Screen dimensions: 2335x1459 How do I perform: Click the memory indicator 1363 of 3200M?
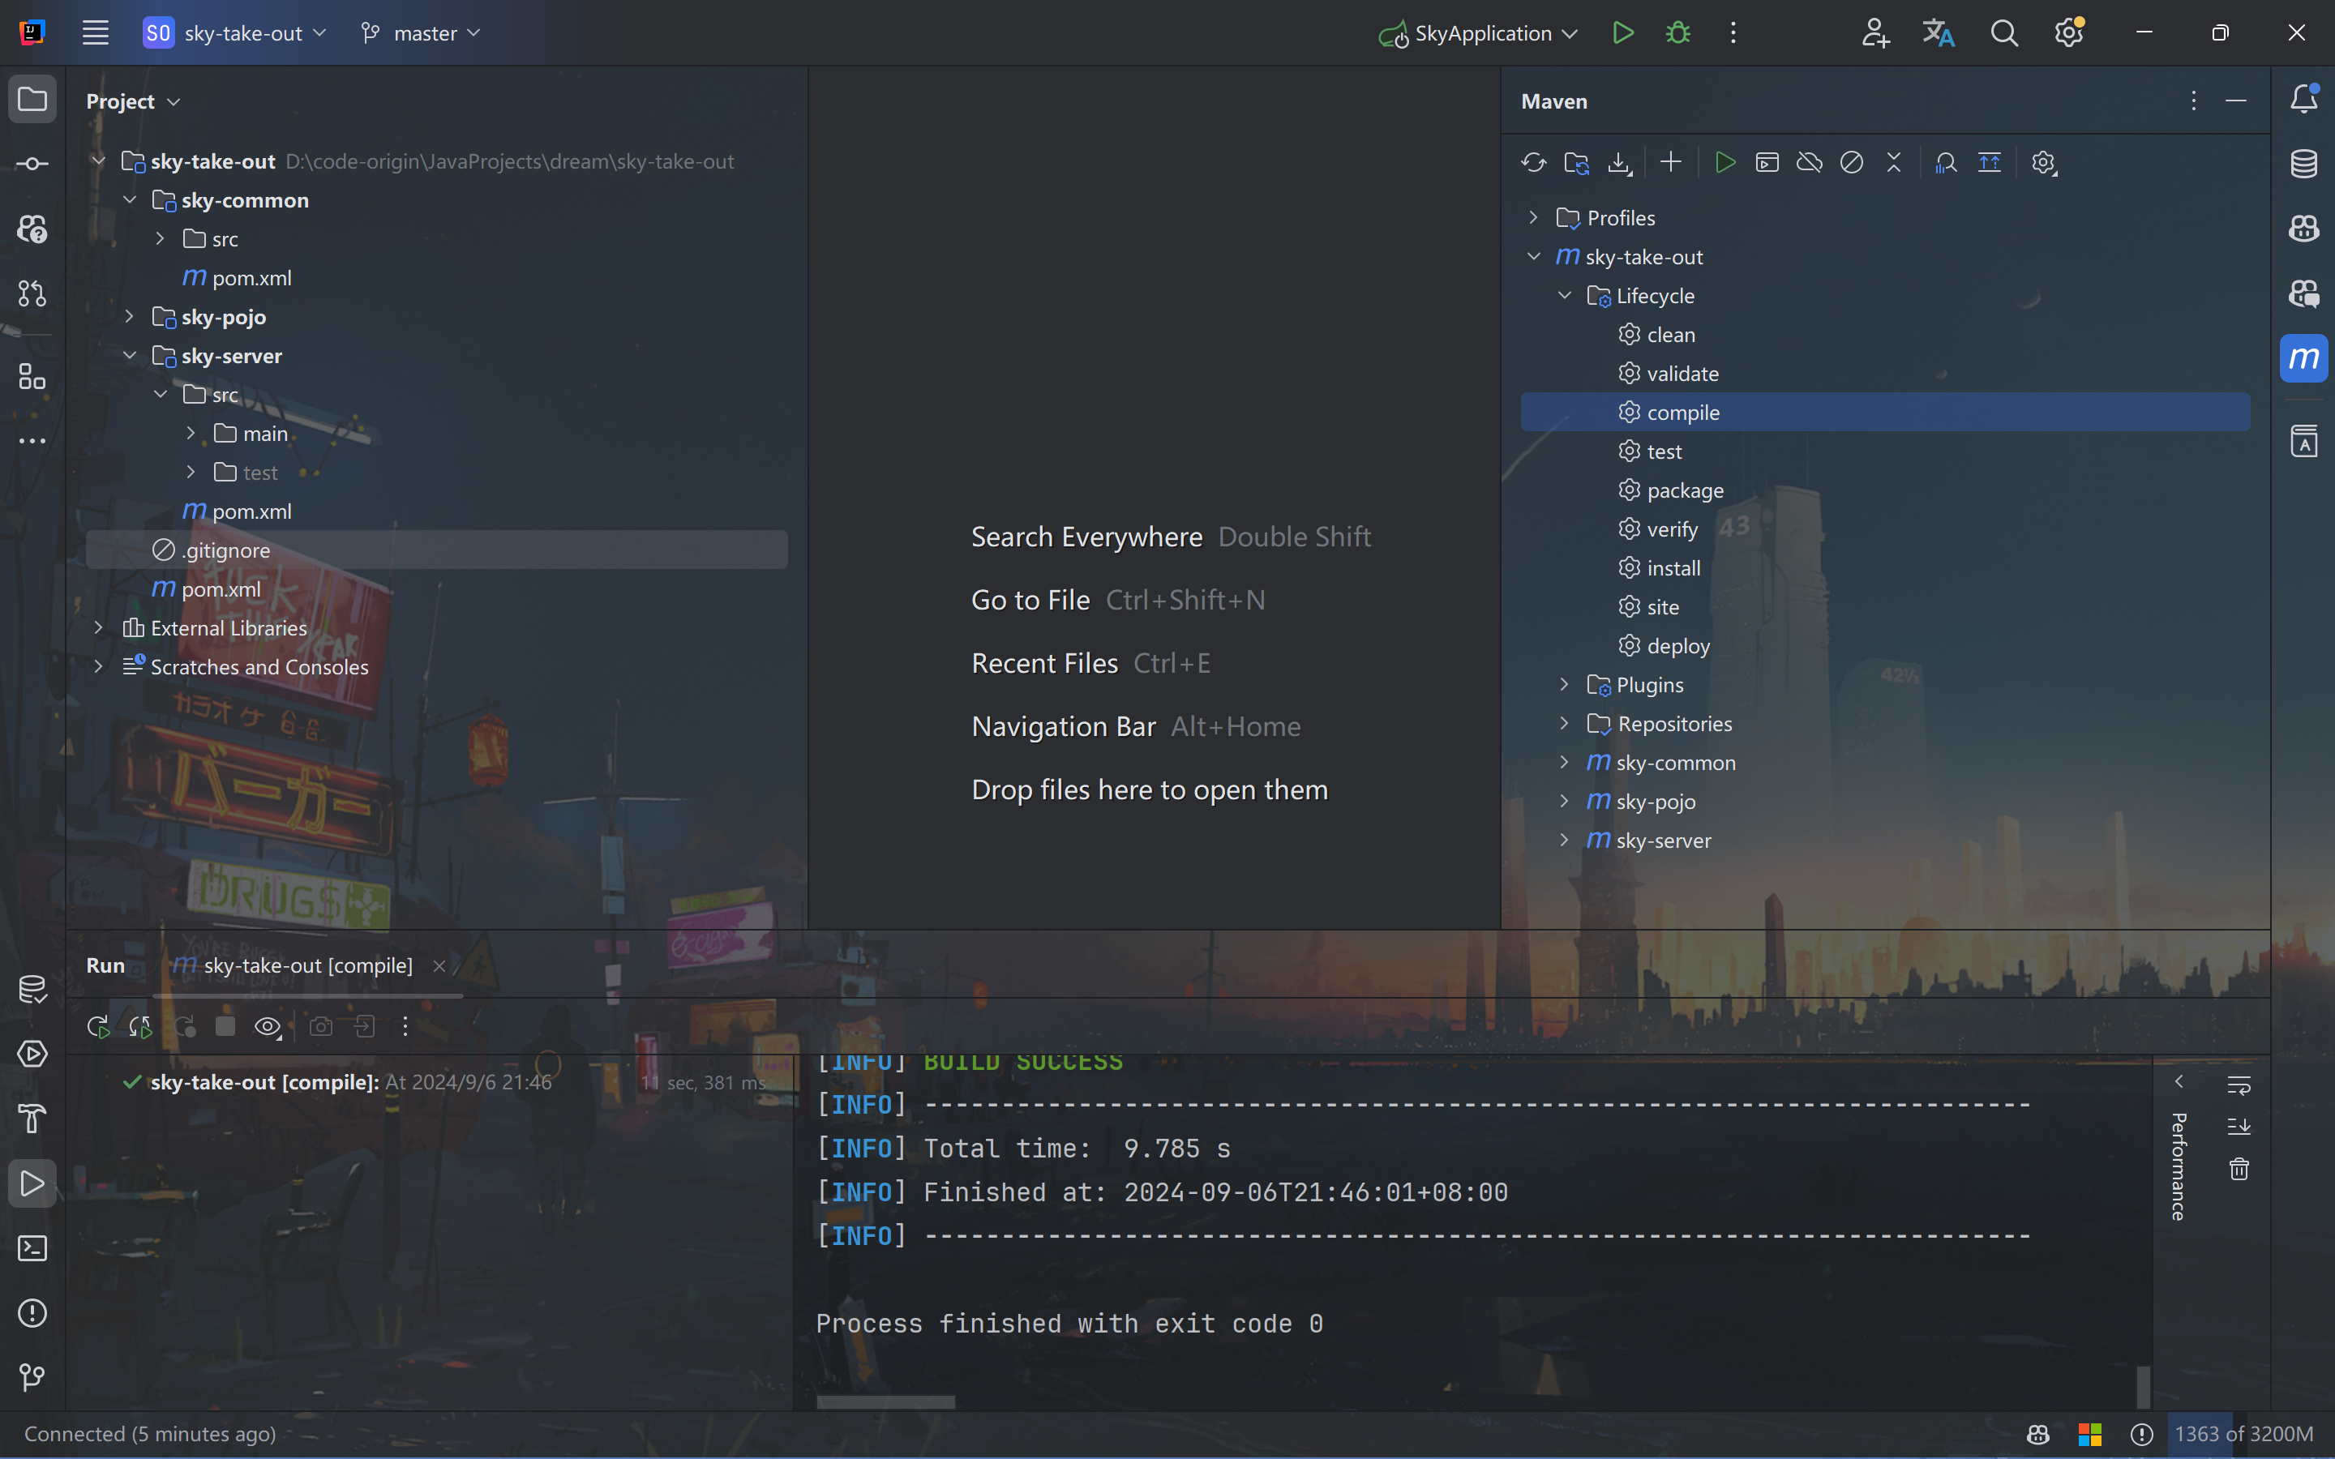click(2243, 1434)
